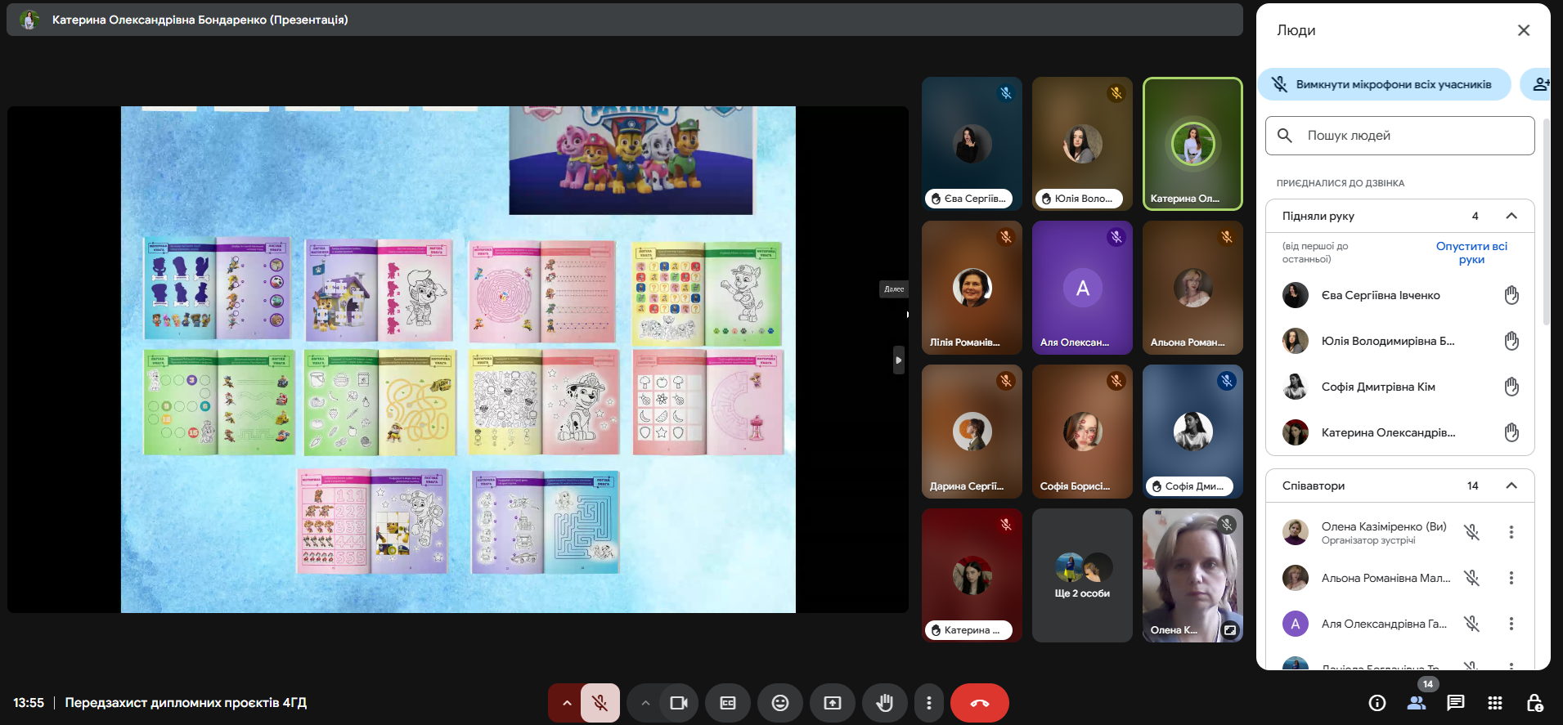Select Лілія Романів... video tile
Viewport: 1563px width, 725px height.
click(x=972, y=288)
